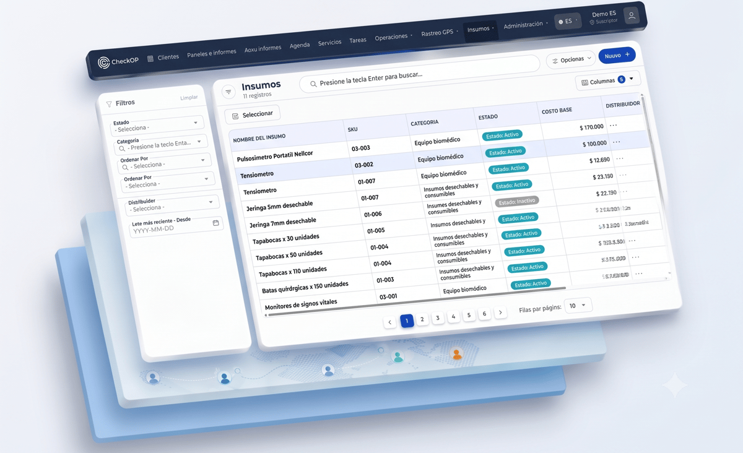This screenshot has width=743, height=453.
Task: Click the checklist icon on Seleccionar button
Action: pyautogui.click(x=235, y=116)
